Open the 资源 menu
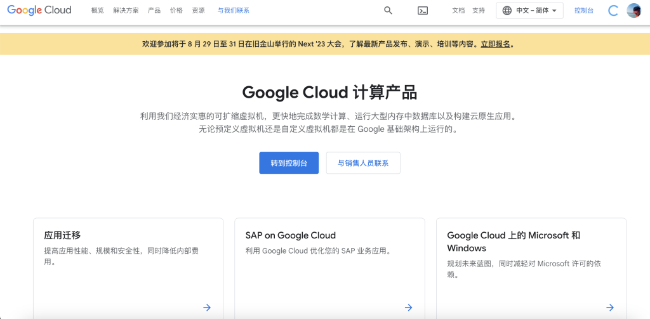Viewport: 650px width, 319px height. pos(198,11)
